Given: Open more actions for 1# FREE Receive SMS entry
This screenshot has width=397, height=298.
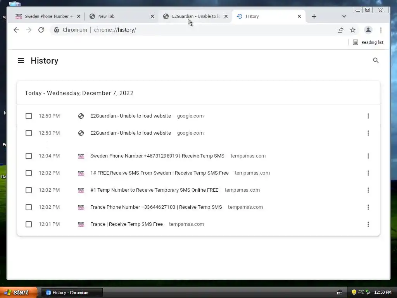Looking at the screenshot, I should (x=368, y=173).
